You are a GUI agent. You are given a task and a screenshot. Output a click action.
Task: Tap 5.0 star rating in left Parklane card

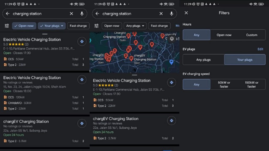16,44
